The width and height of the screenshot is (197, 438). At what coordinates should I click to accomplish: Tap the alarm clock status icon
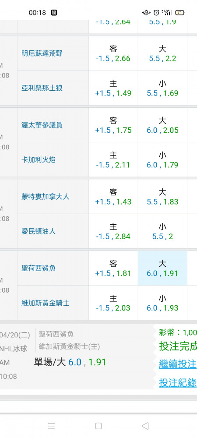pos(156,13)
